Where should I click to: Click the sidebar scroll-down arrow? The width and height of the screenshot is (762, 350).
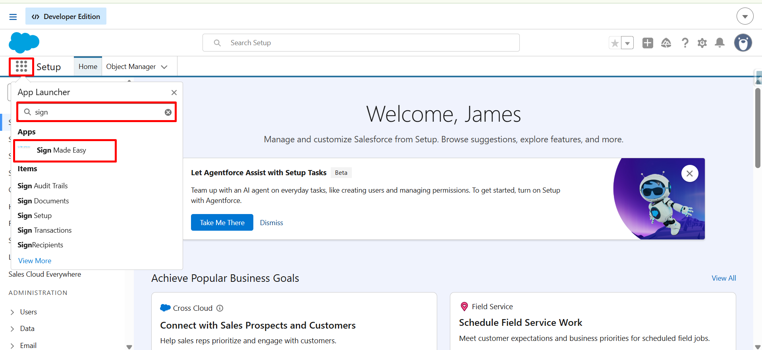(129, 347)
